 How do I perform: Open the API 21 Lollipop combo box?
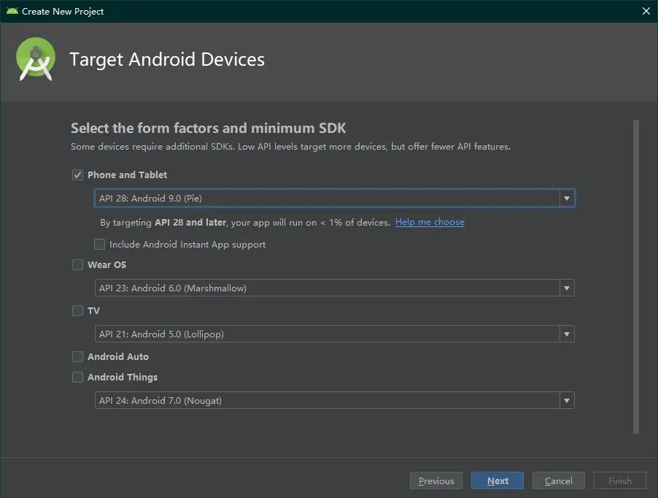pyautogui.click(x=334, y=334)
